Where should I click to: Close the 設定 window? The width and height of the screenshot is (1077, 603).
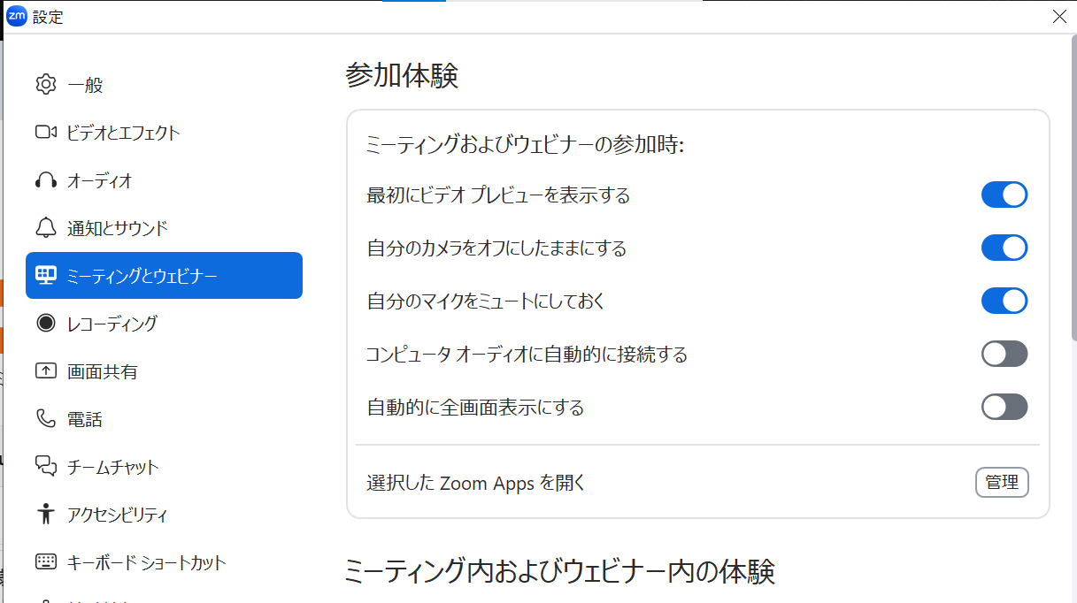[1059, 16]
